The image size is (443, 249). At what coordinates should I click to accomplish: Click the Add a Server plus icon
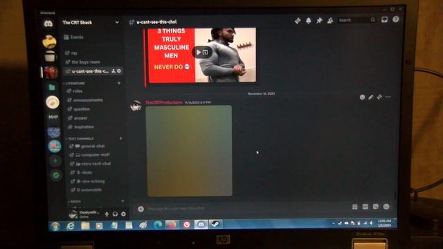pyautogui.click(x=55, y=161)
